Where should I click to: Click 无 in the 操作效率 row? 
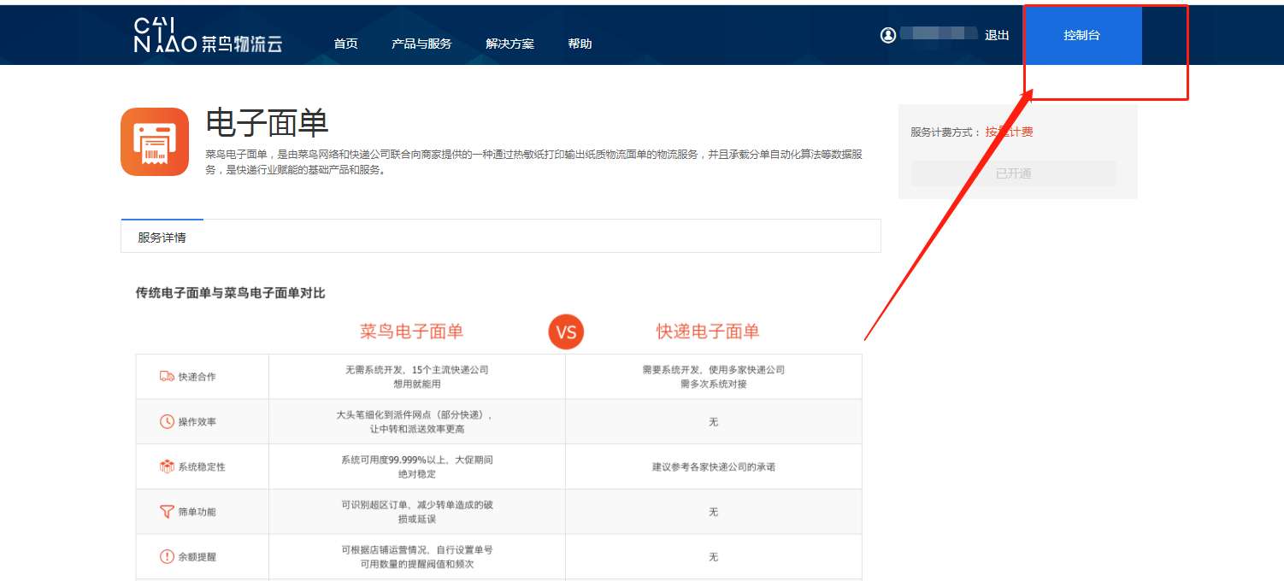(713, 422)
